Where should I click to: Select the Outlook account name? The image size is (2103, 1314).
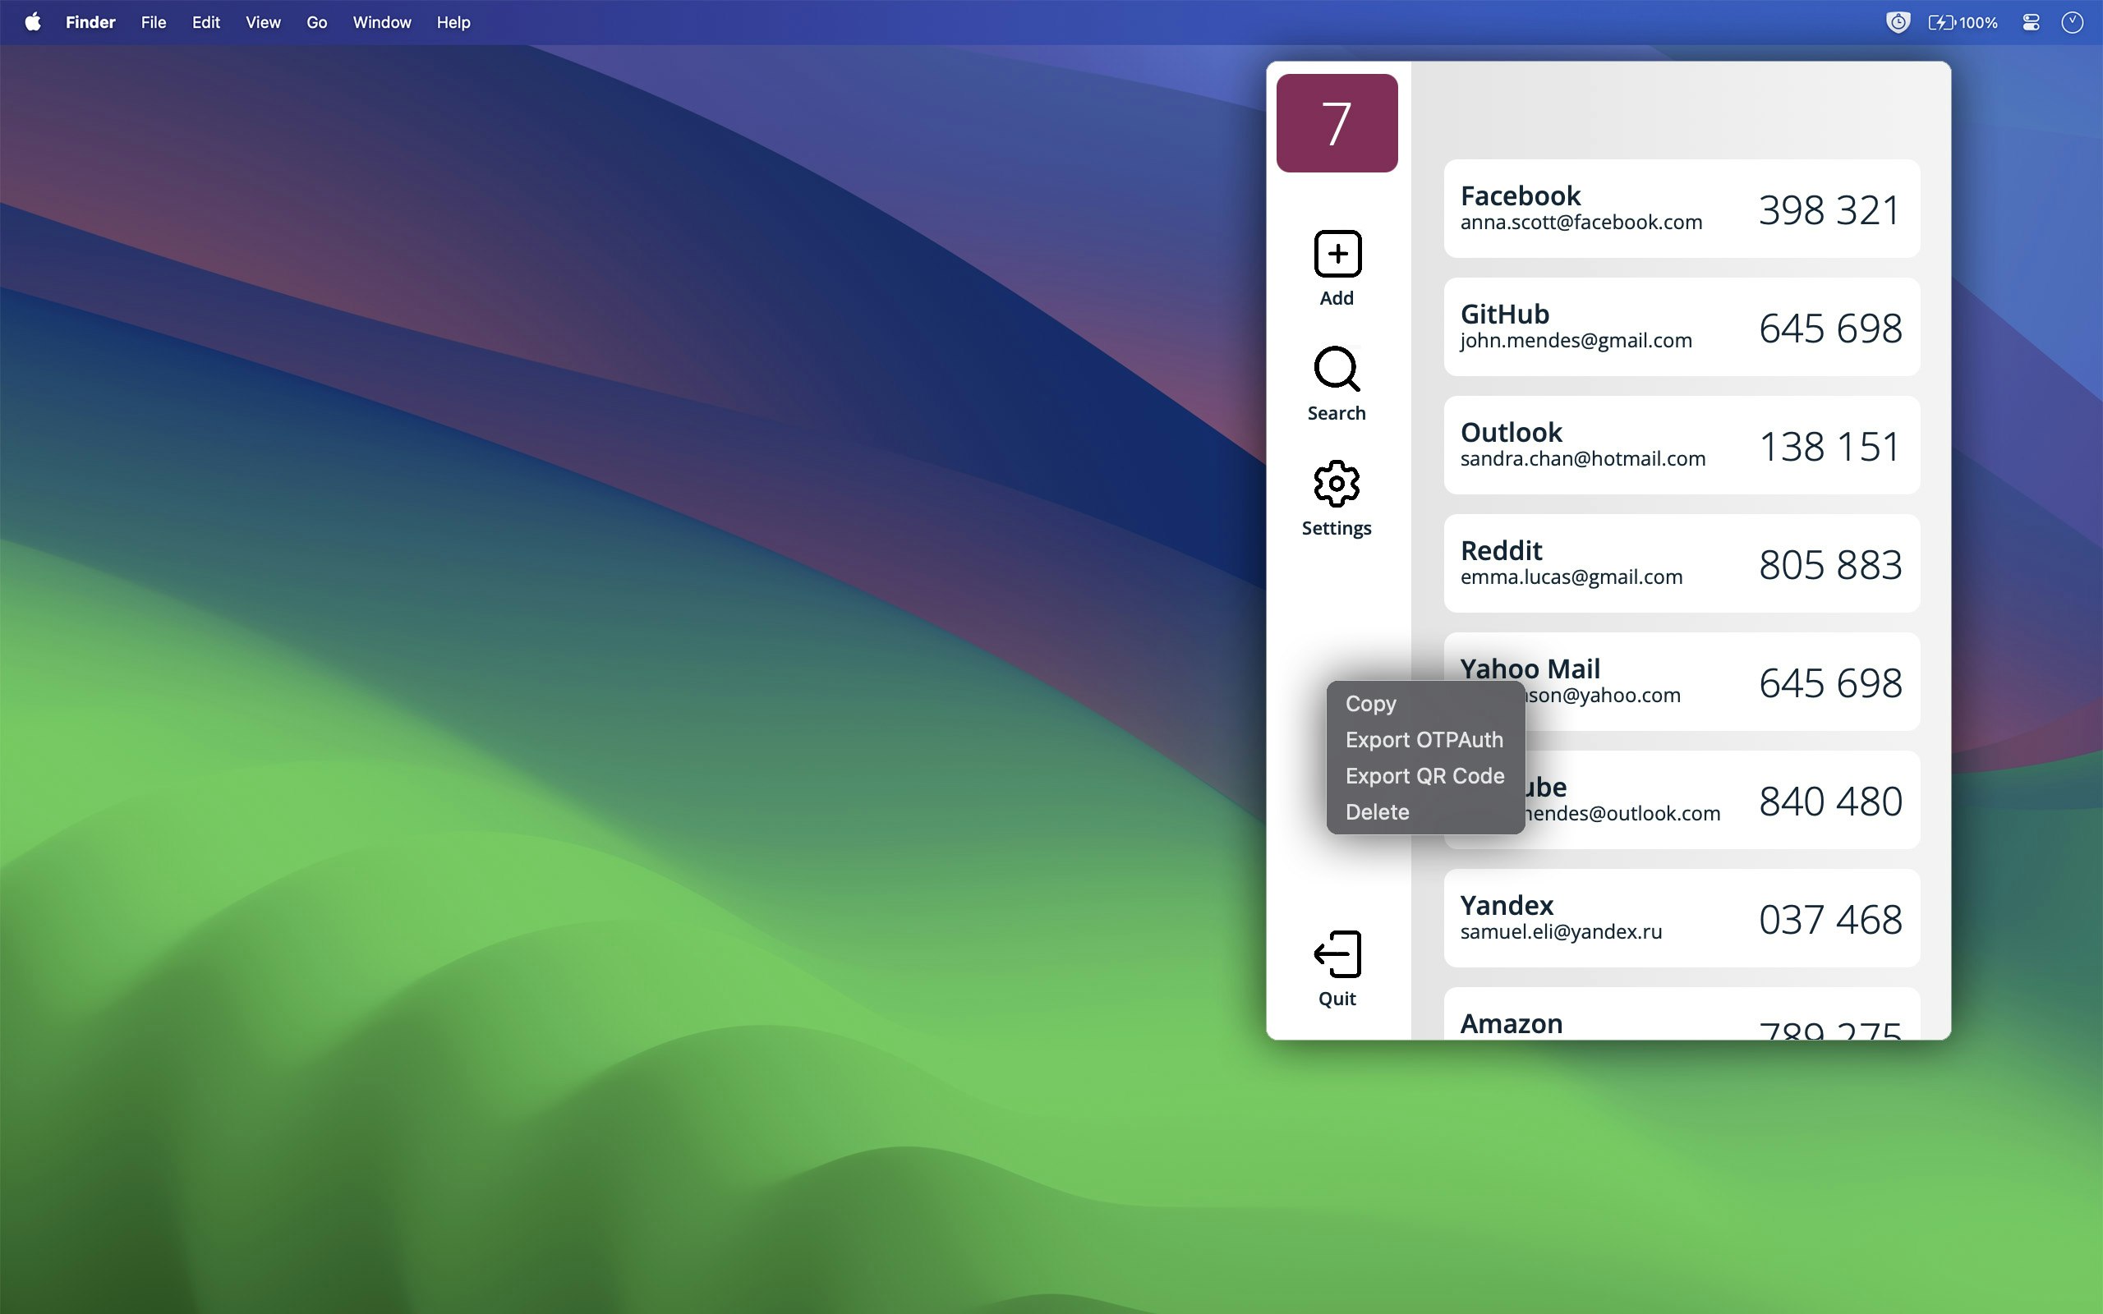tap(1512, 432)
